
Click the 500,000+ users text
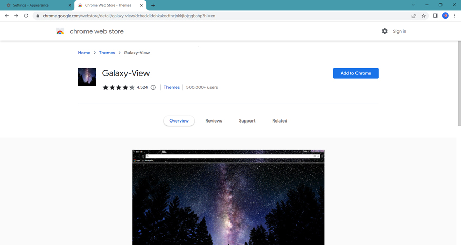[x=202, y=87]
